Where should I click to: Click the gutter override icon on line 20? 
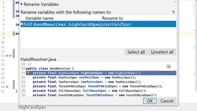coord(7,87)
